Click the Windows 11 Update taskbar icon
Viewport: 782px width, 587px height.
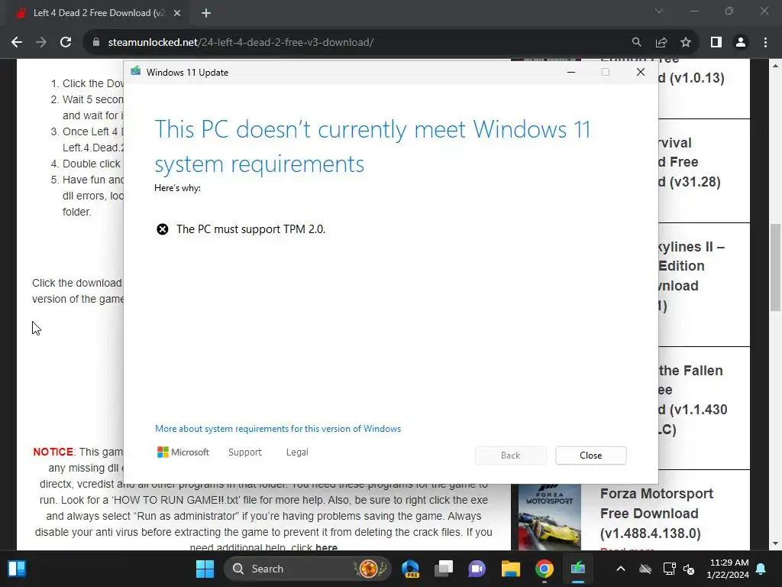click(x=577, y=569)
